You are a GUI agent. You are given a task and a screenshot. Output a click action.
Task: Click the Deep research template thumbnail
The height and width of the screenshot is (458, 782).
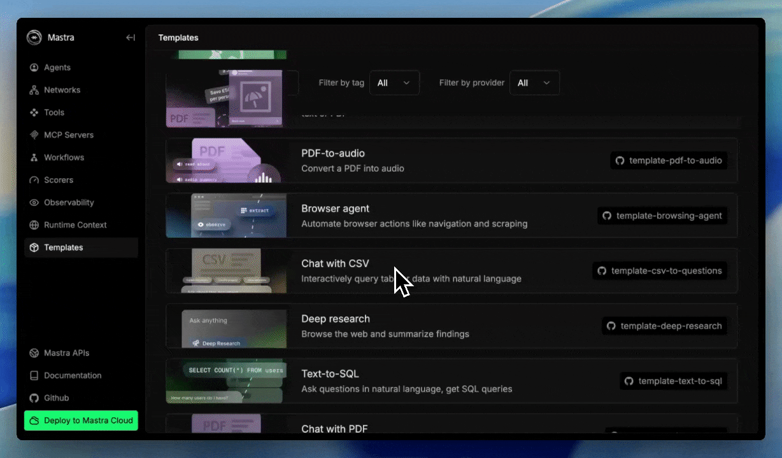pyautogui.click(x=226, y=326)
